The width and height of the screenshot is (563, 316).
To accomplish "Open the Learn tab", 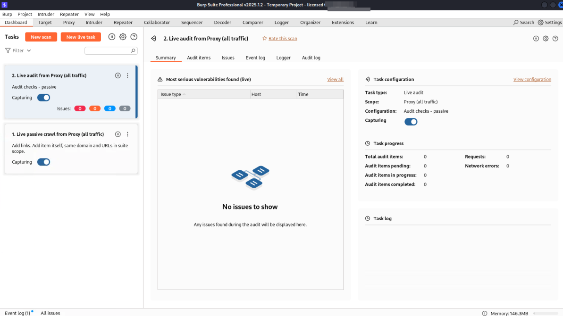I will tap(371, 22).
